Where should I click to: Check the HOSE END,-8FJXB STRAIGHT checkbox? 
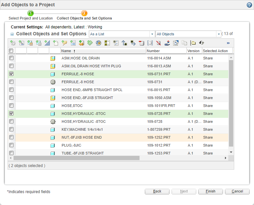(11, 98)
